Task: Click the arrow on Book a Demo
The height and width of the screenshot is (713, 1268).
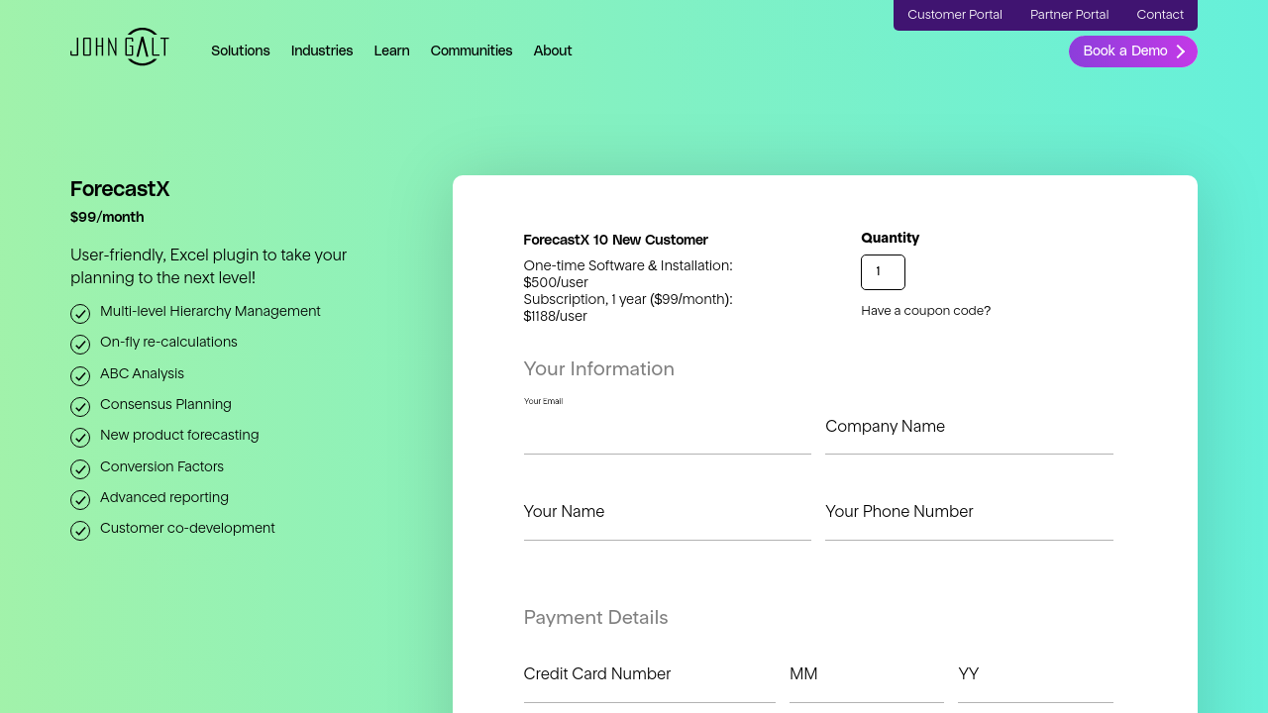Action: (1180, 51)
